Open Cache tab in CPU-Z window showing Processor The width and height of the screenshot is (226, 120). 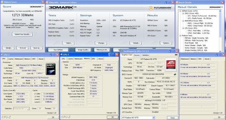click(11, 59)
